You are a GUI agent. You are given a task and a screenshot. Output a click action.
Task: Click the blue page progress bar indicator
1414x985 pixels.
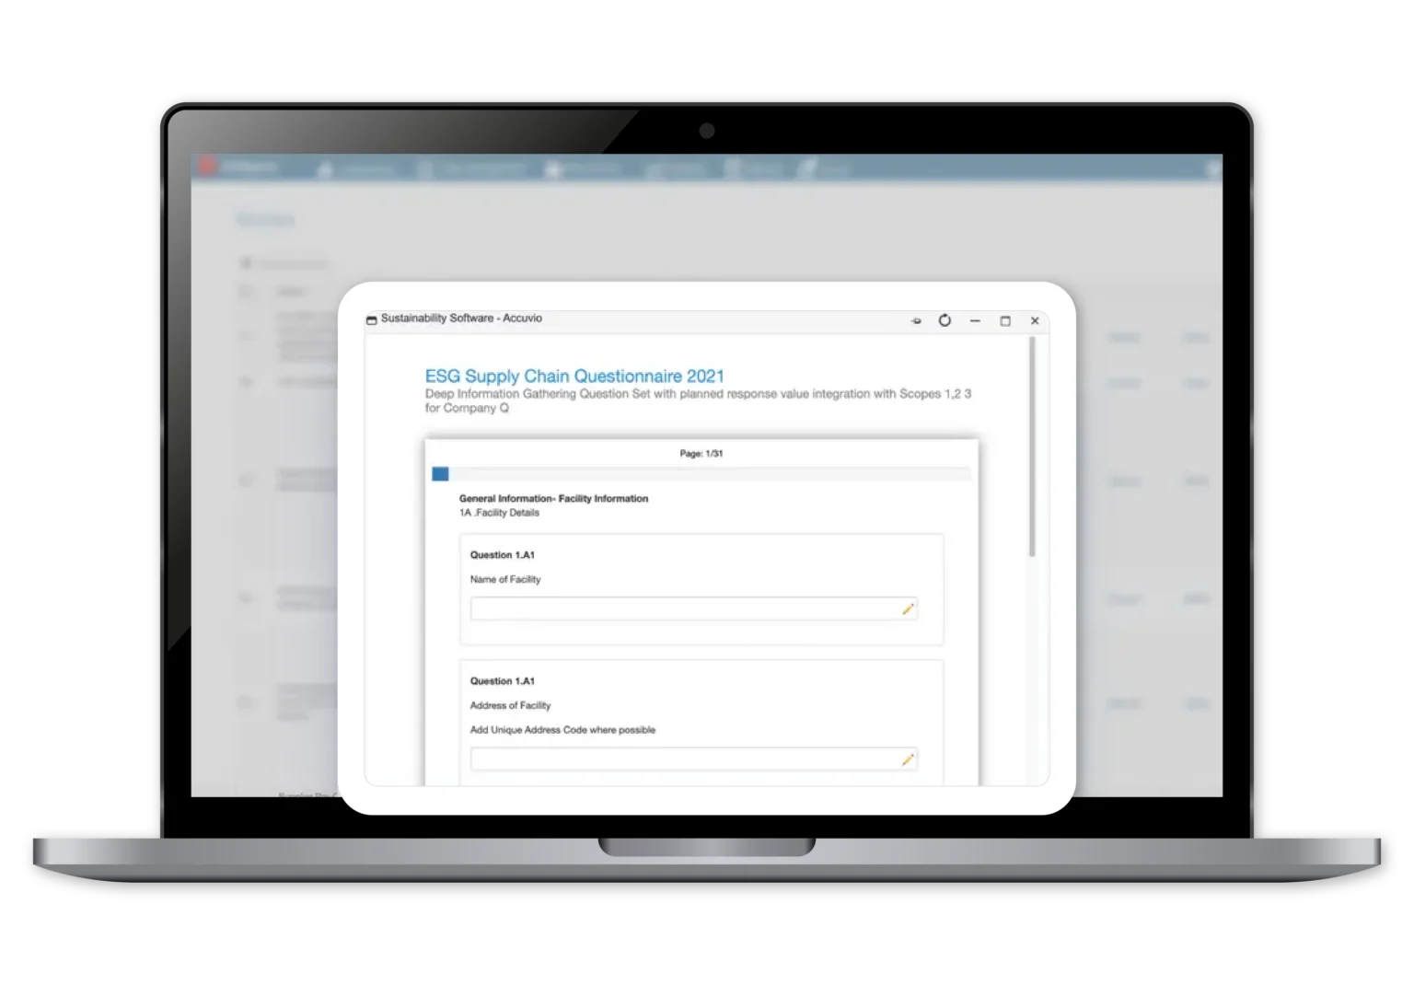tap(440, 474)
